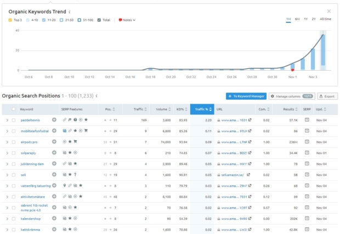Sort table by Traffic % column

(202, 109)
